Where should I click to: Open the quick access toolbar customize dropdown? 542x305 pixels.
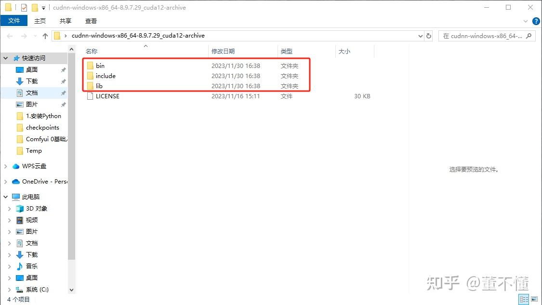pyautogui.click(x=43, y=8)
